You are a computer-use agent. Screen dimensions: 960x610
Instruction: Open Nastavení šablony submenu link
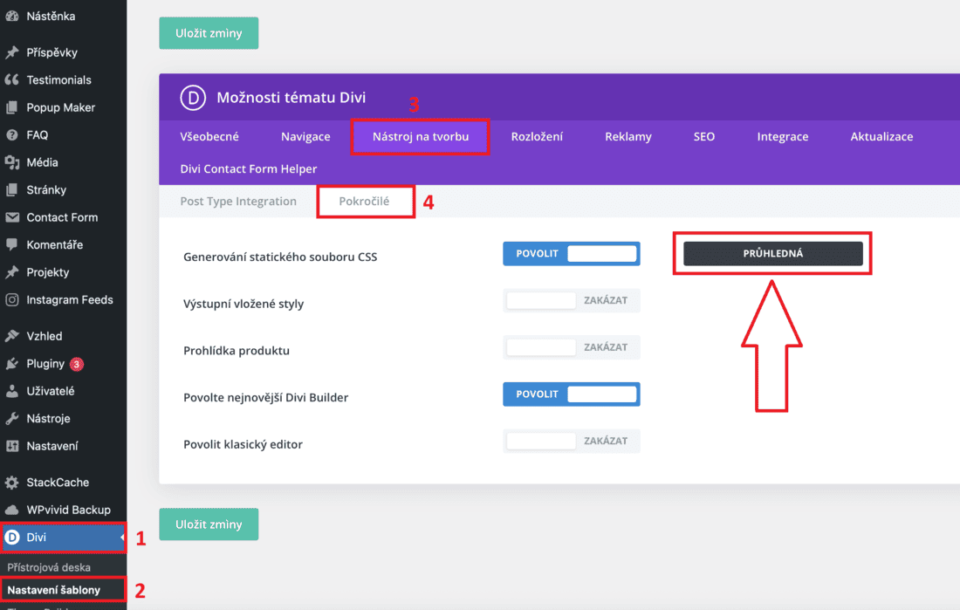tap(54, 590)
